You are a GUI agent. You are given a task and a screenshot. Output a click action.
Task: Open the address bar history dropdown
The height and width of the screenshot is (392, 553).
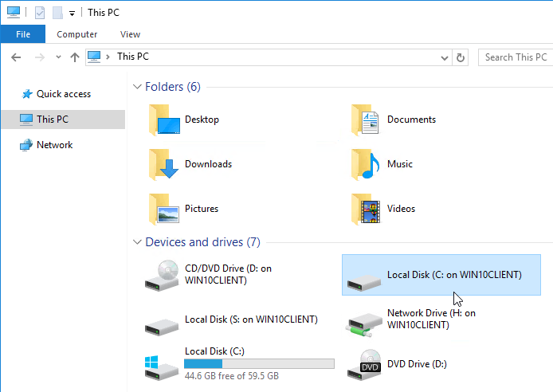point(445,58)
